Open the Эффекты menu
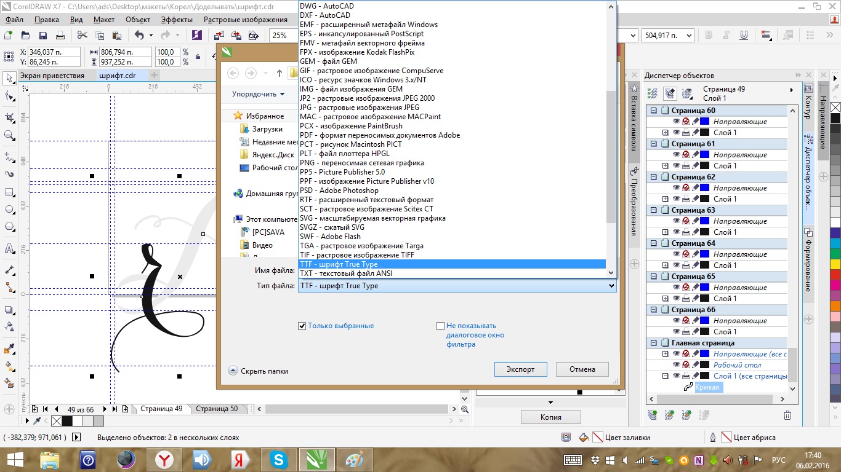The width and height of the screenshot is (841, 472). pyautogui.click(x=177, y=19)
